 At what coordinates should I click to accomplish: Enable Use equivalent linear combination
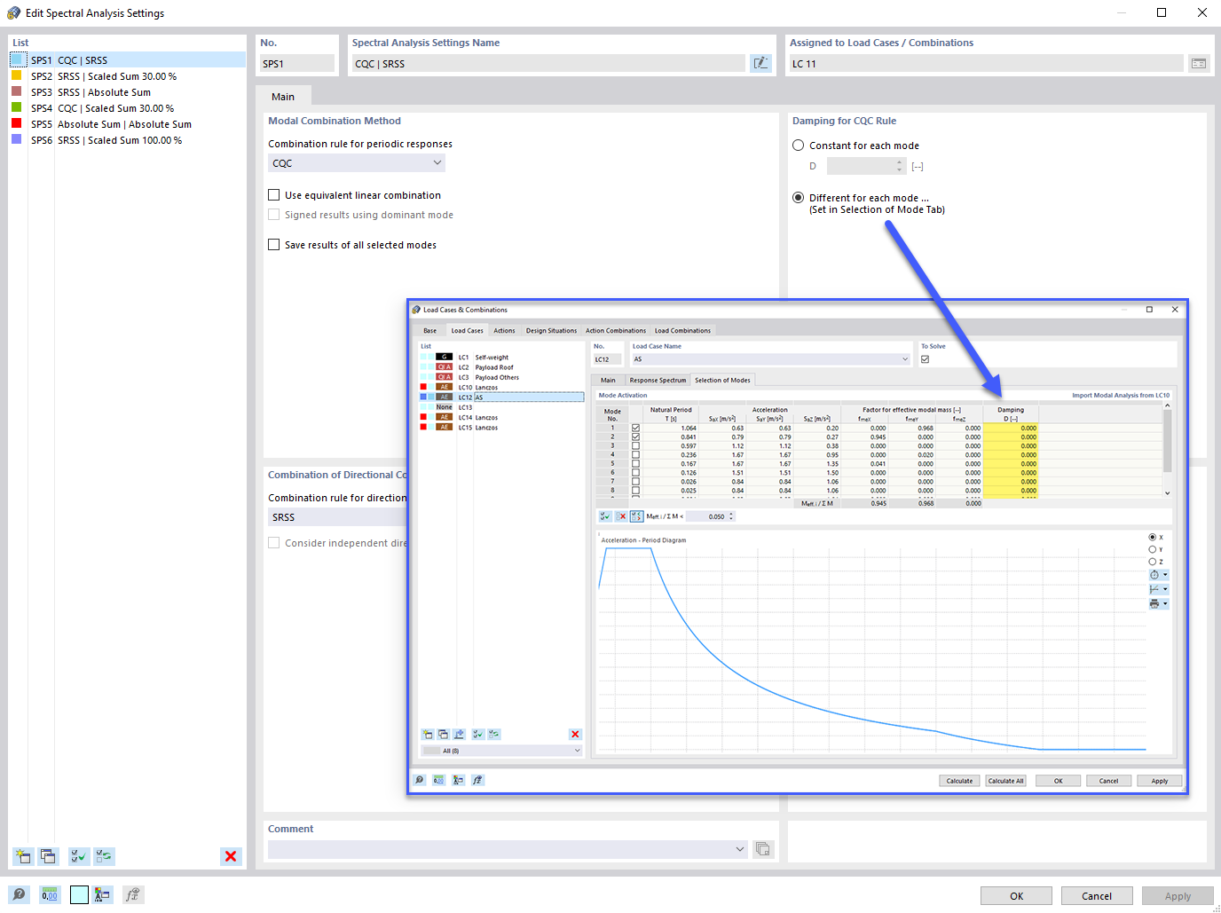(273, 194)
